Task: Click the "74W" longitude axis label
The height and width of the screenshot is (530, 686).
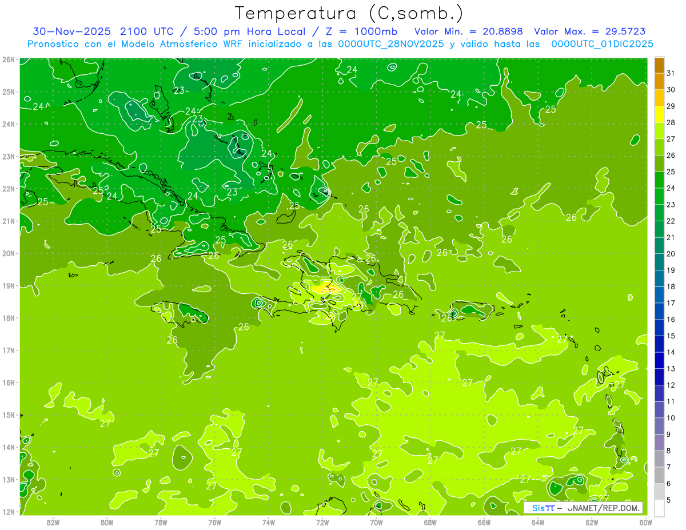Action: pyautogui.click(x=269, y=521)
